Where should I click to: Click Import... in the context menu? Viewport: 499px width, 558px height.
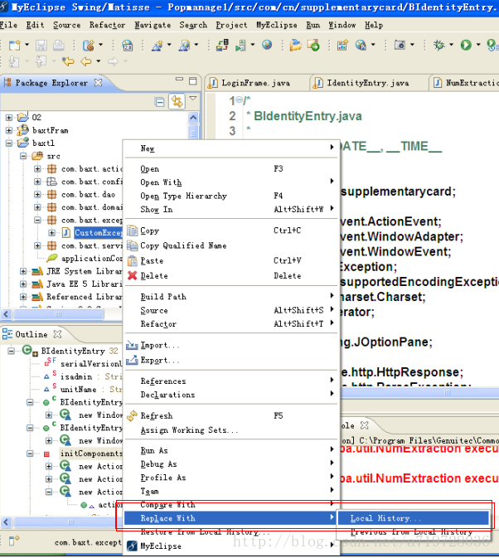point(231,345)
